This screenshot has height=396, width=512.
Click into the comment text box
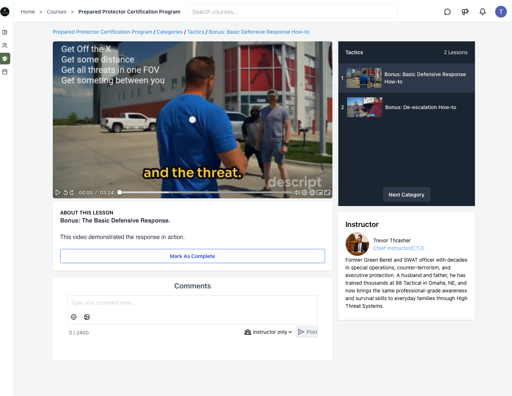(192, 303)
